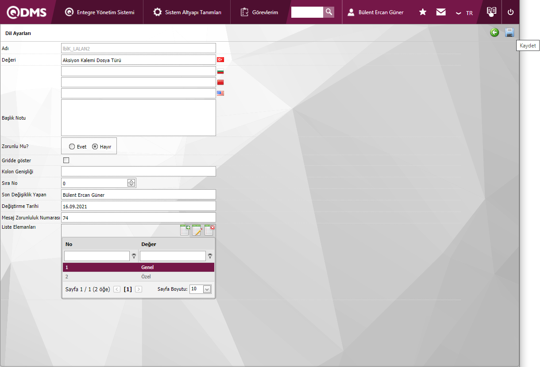Open Görevlerim menu
Viewport: 541px width, 367px height.
(259, 12)
